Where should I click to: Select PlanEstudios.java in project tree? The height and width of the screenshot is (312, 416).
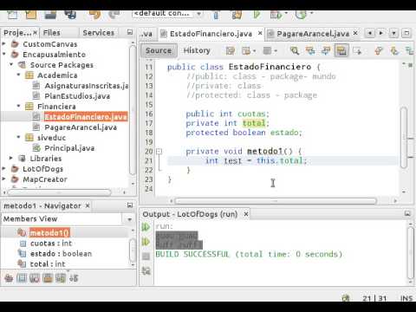pos(77,96)
